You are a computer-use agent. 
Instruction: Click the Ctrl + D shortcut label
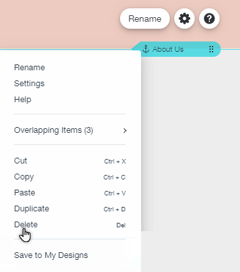[114, 209]
